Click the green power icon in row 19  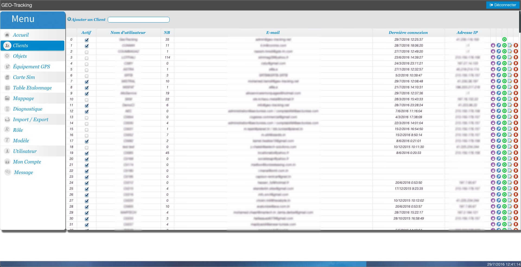[504, 153]
